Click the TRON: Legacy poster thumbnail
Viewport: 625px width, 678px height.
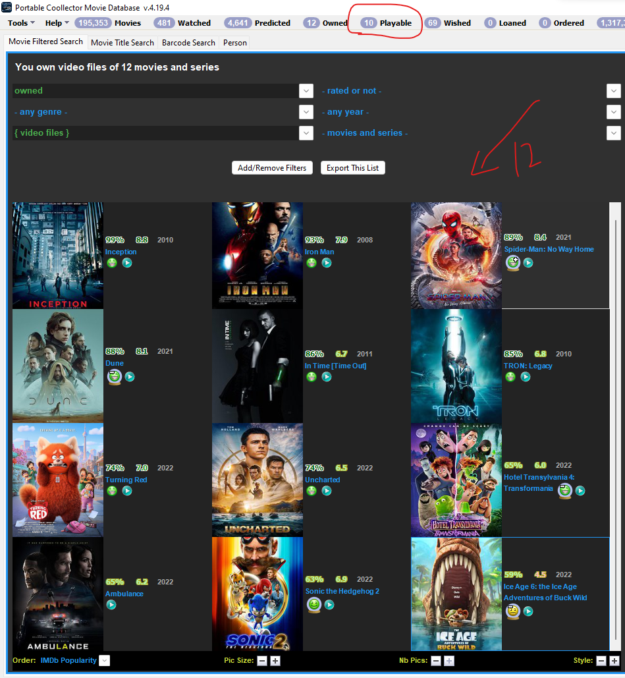coord(456,366)
